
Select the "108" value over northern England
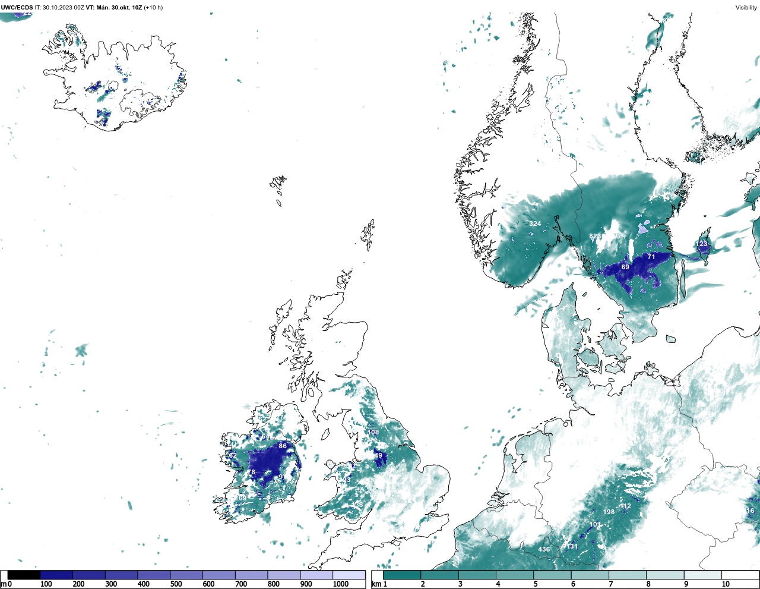pyautogui.click(x=373, y=432)
